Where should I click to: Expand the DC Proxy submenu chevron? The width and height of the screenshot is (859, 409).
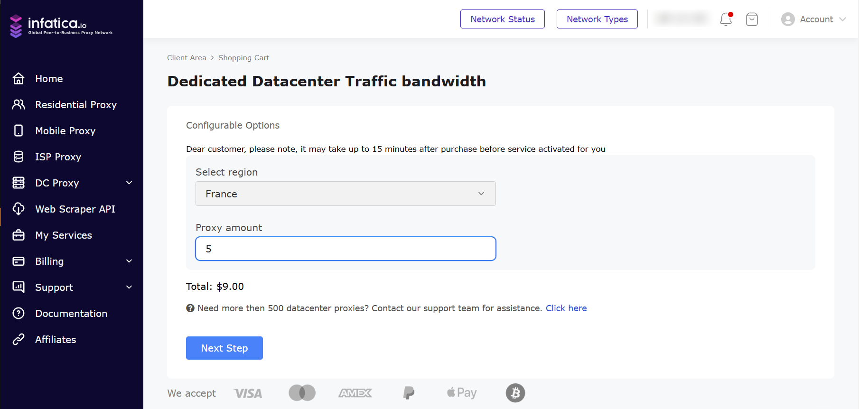pyautogui.click(x=129, y=183)
